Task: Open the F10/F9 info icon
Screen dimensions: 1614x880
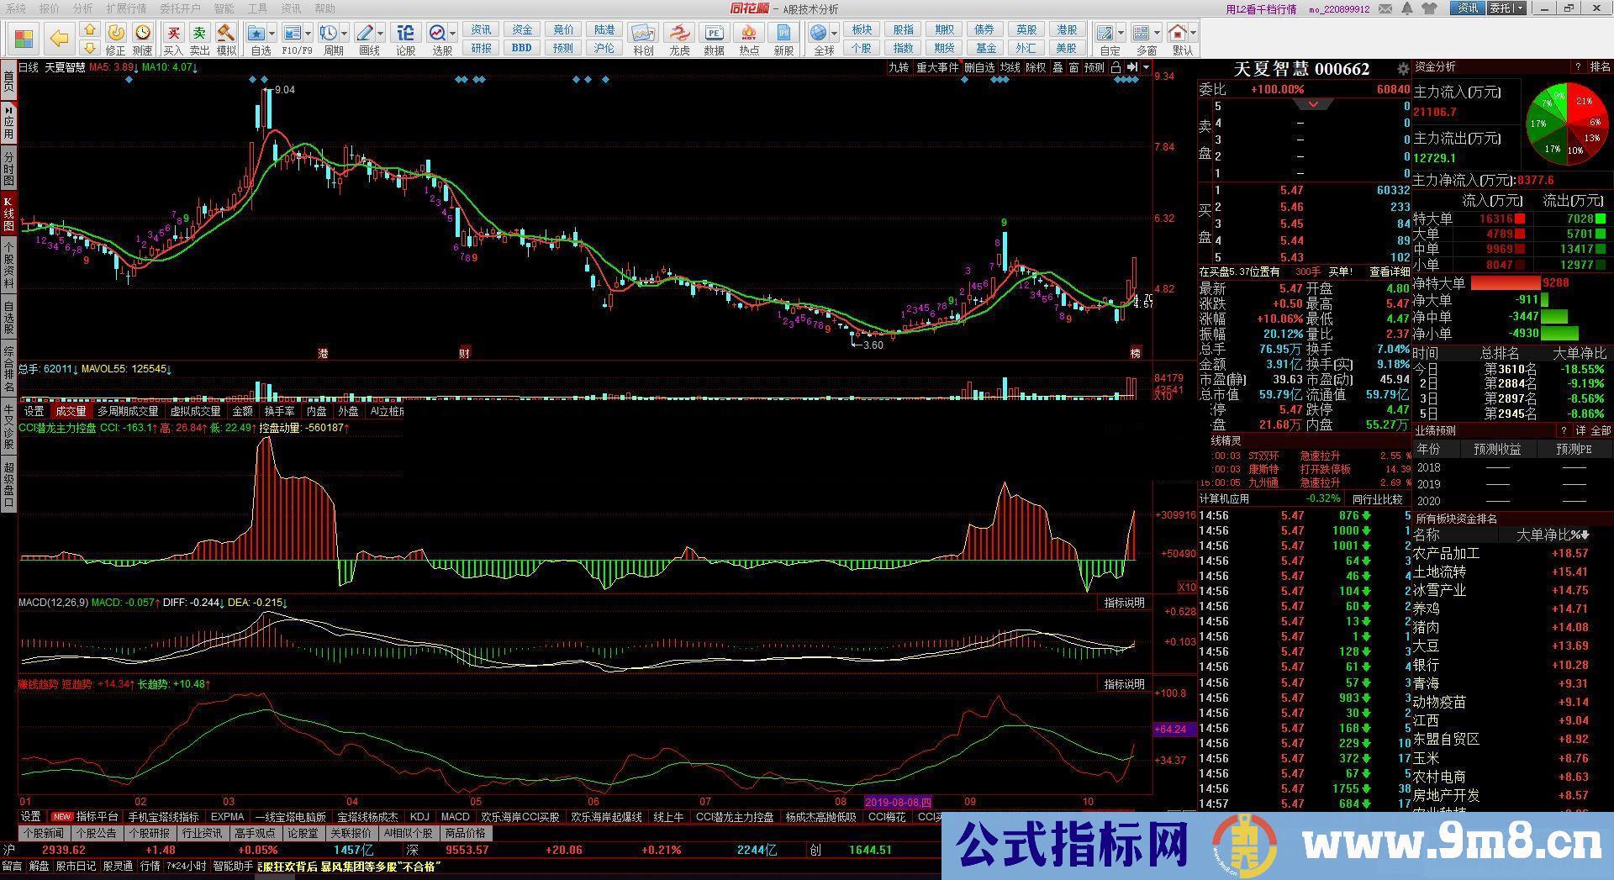Action: point(292,33)
